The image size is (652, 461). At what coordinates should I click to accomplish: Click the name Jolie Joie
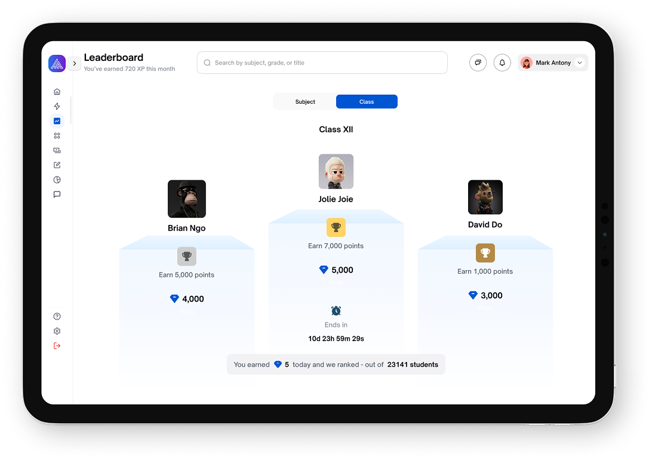click(x=336, y=199)
